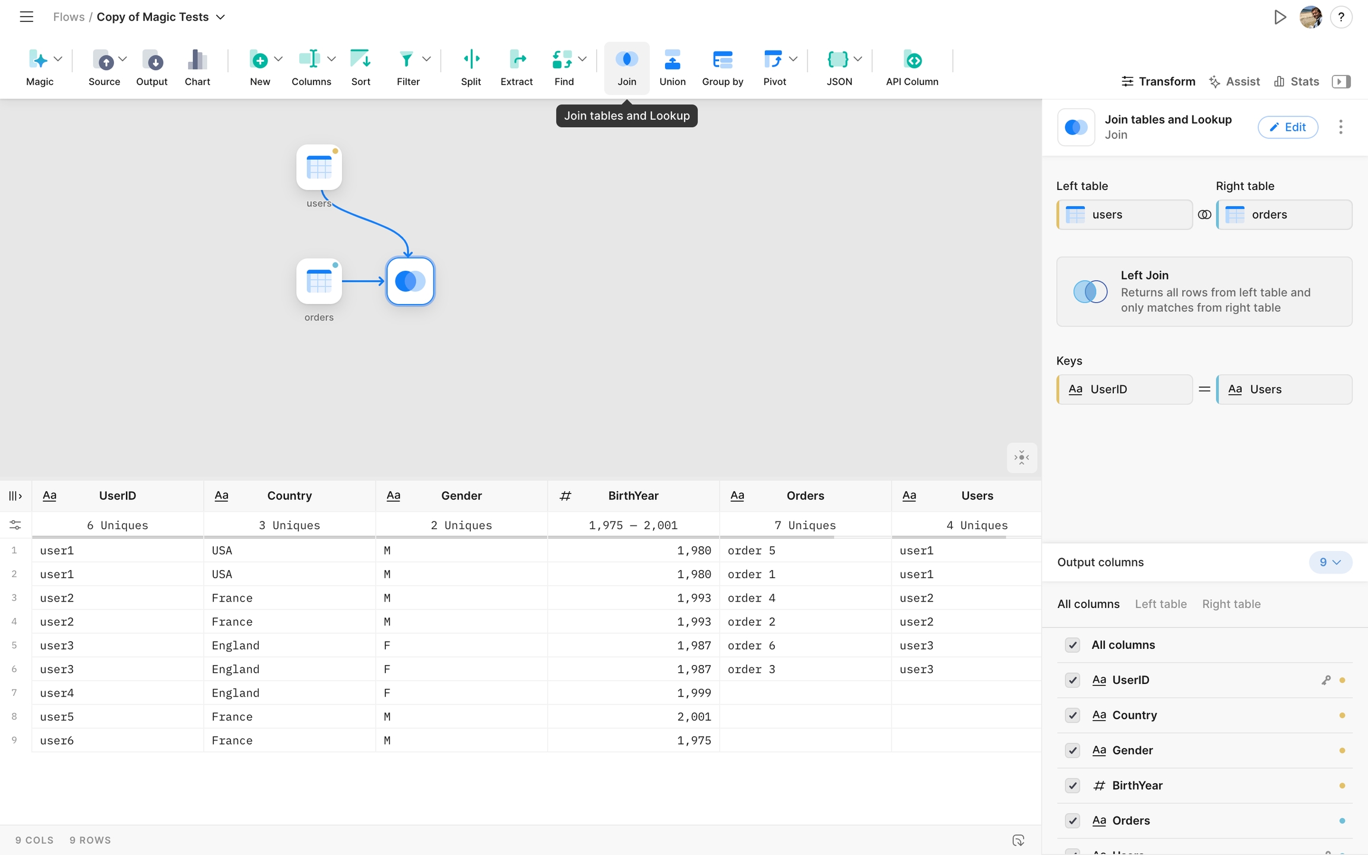This screenshot has width=1368, height=855.
Task: Click the API Column icon
Action: coord(912,60)
